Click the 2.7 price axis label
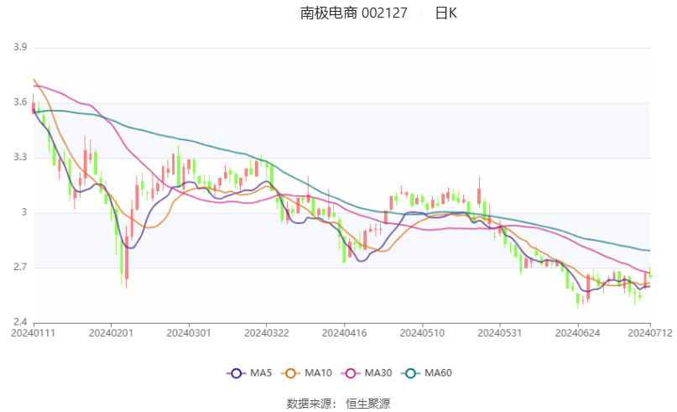The width and height of the screenshot is (677, 412). pos(20,268)
